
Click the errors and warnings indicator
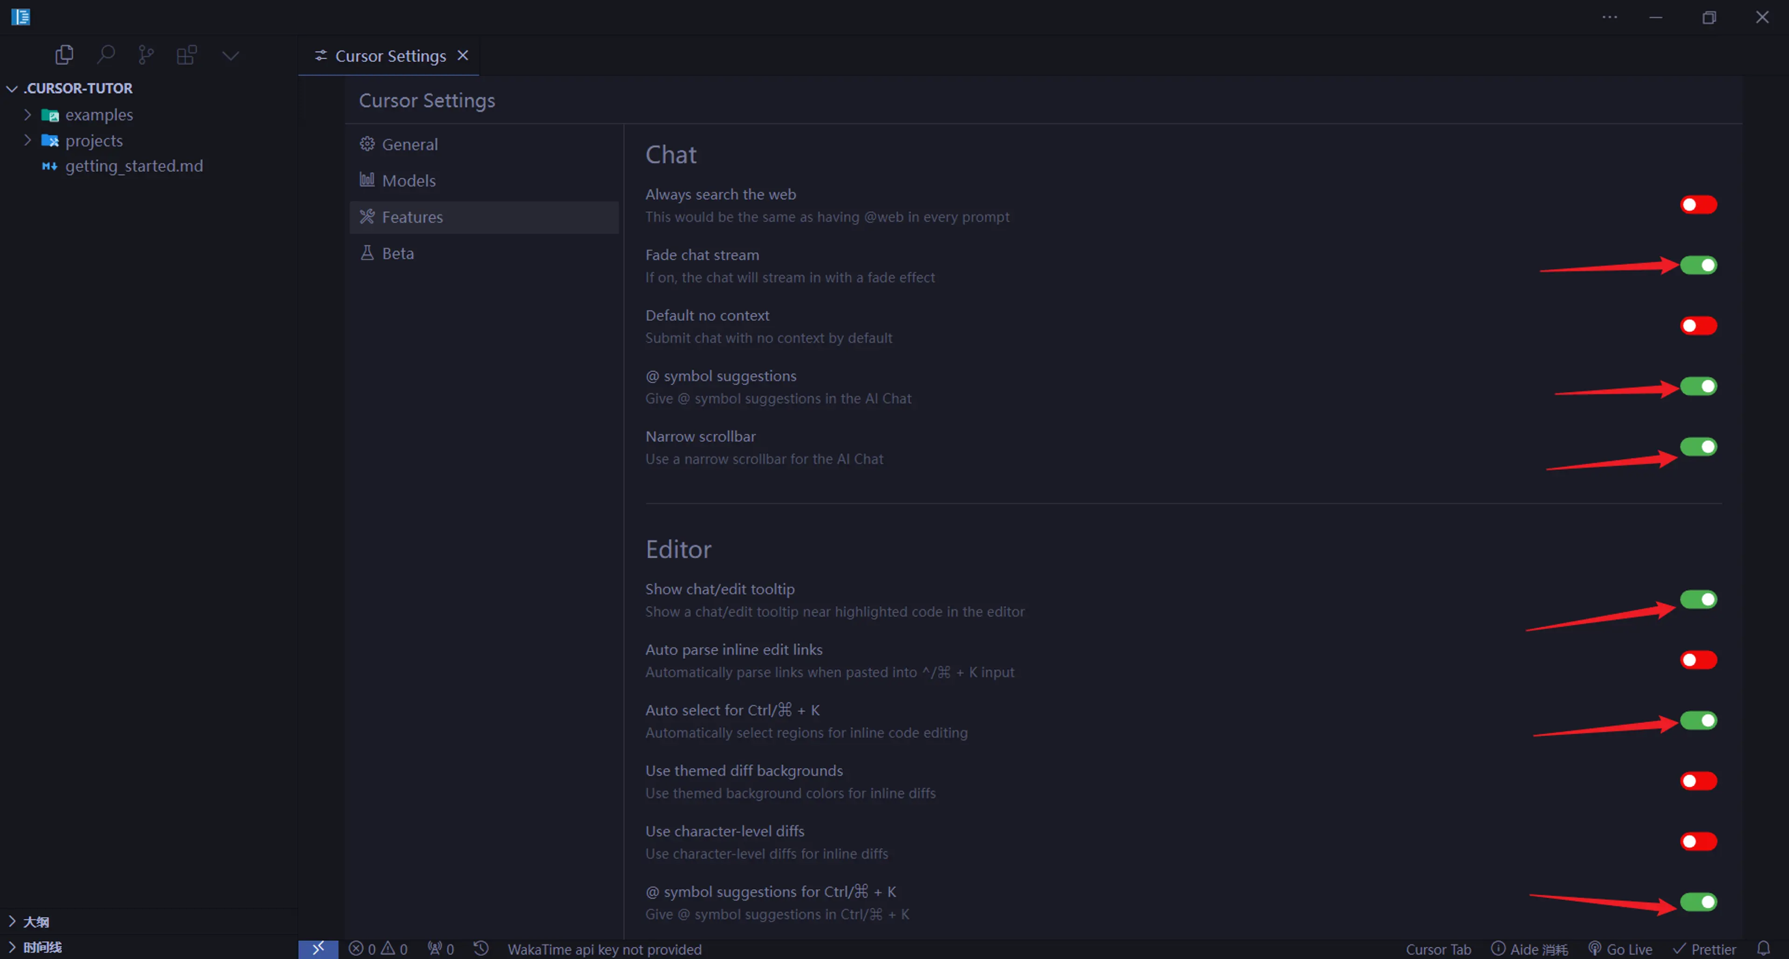click(x=378, y=949)
